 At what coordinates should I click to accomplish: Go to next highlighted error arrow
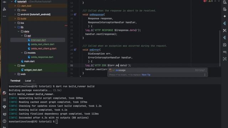(219, 1)
